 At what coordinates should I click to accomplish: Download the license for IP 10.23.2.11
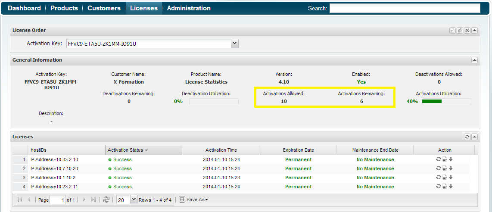coord(451,187)
